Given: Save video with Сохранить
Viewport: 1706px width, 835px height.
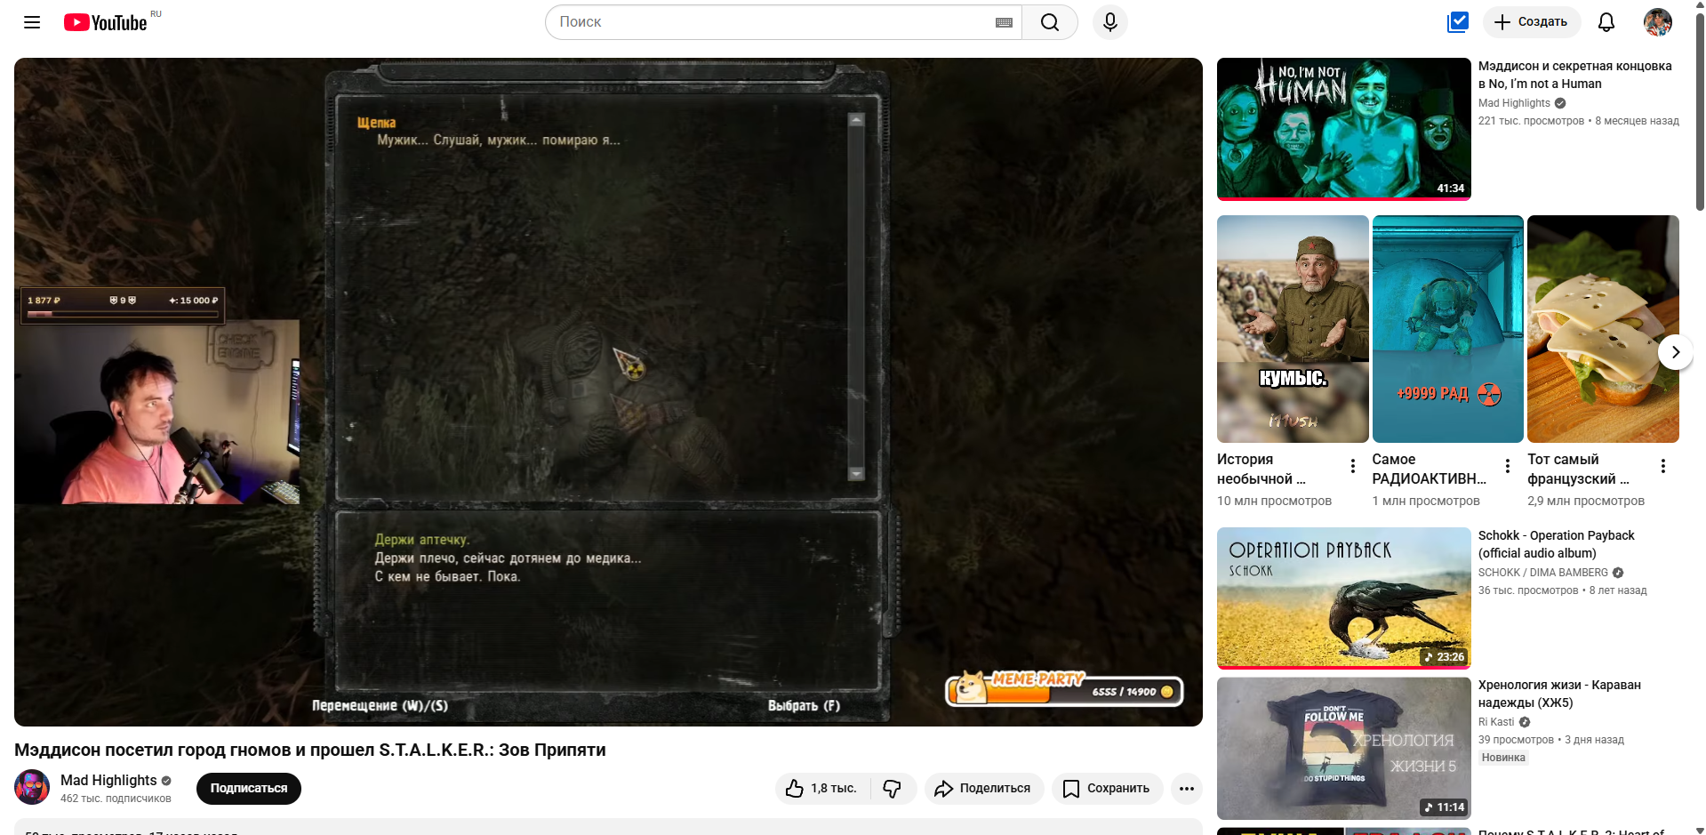Looking at the screenshot, I should point(1108,789).
